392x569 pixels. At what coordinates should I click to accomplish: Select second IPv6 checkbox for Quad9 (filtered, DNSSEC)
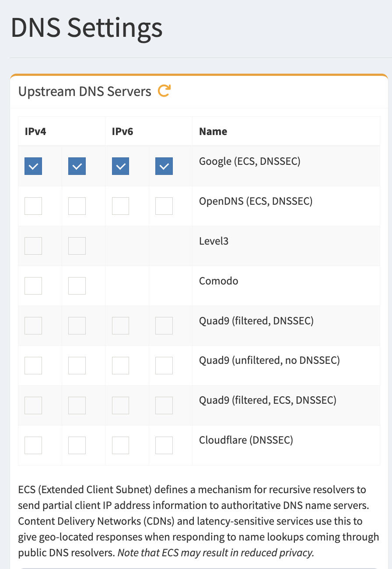tap(164, 326)
